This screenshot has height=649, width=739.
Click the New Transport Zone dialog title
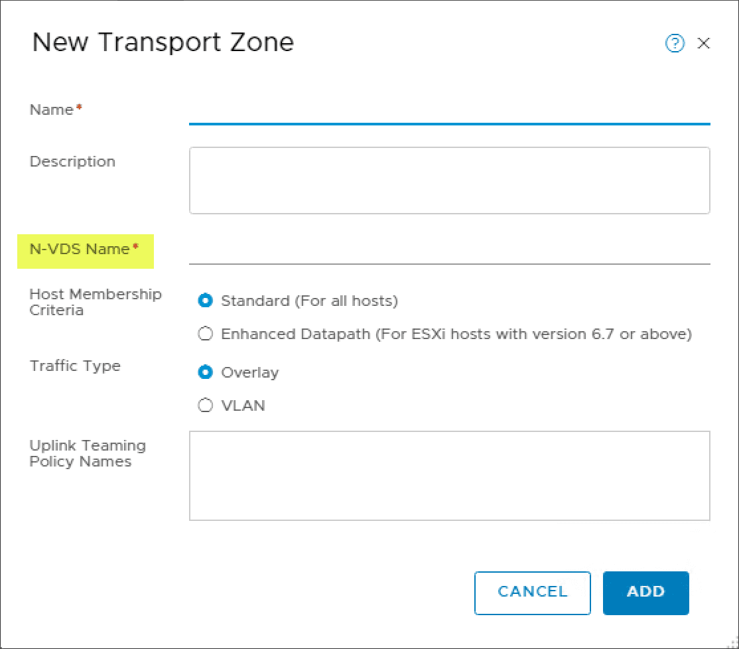pyautogui.click(x=163, y=42)
